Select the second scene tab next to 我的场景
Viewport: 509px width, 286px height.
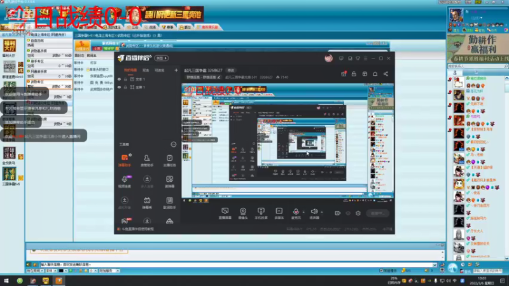(x=146, y=70)
